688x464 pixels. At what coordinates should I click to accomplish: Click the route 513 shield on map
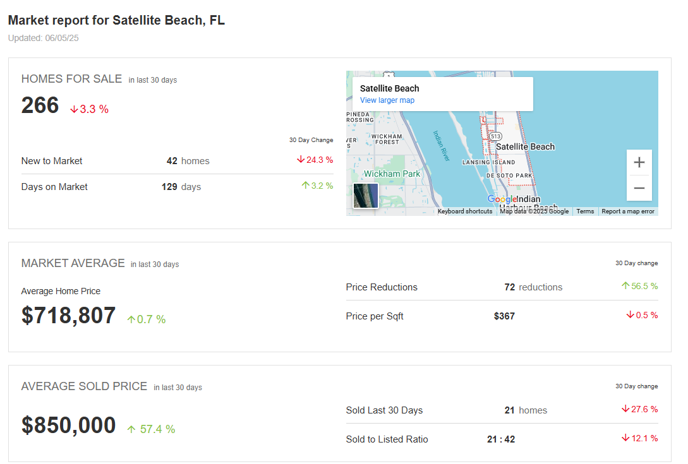pyautogui.click(x=495, y=136)
